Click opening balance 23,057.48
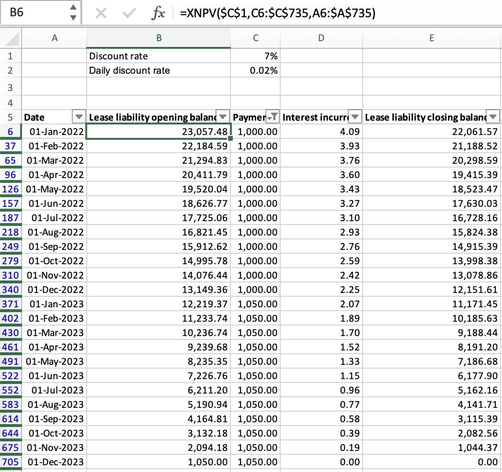Screen dimensions: 502x472 (x=159, y=132)
